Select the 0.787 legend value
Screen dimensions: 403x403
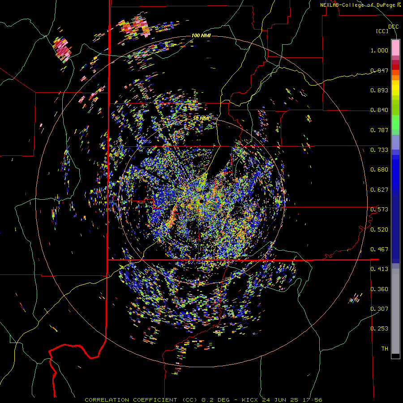(x=379, y=130)
